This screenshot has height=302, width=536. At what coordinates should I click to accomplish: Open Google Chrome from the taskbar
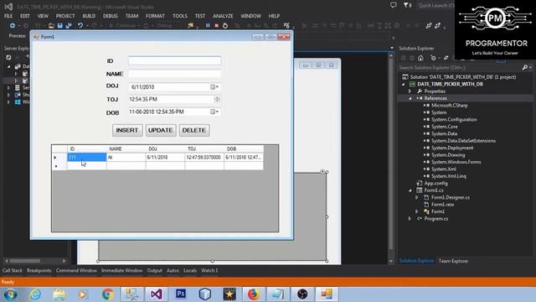click(x=108, y=294)
